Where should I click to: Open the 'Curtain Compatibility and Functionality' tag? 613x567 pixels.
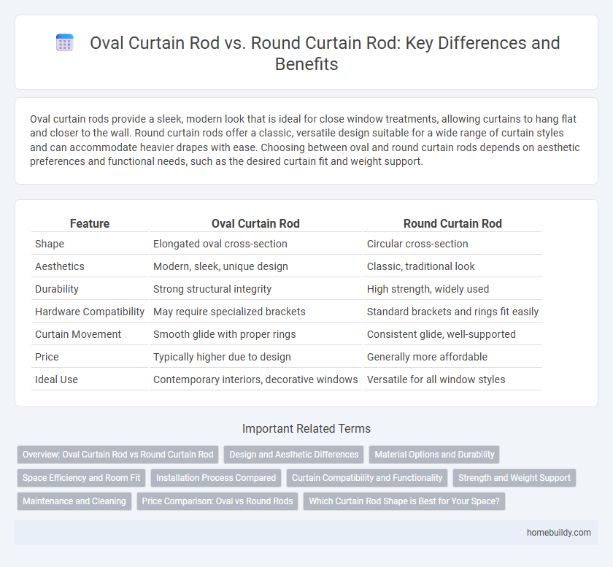click(366, 478)
